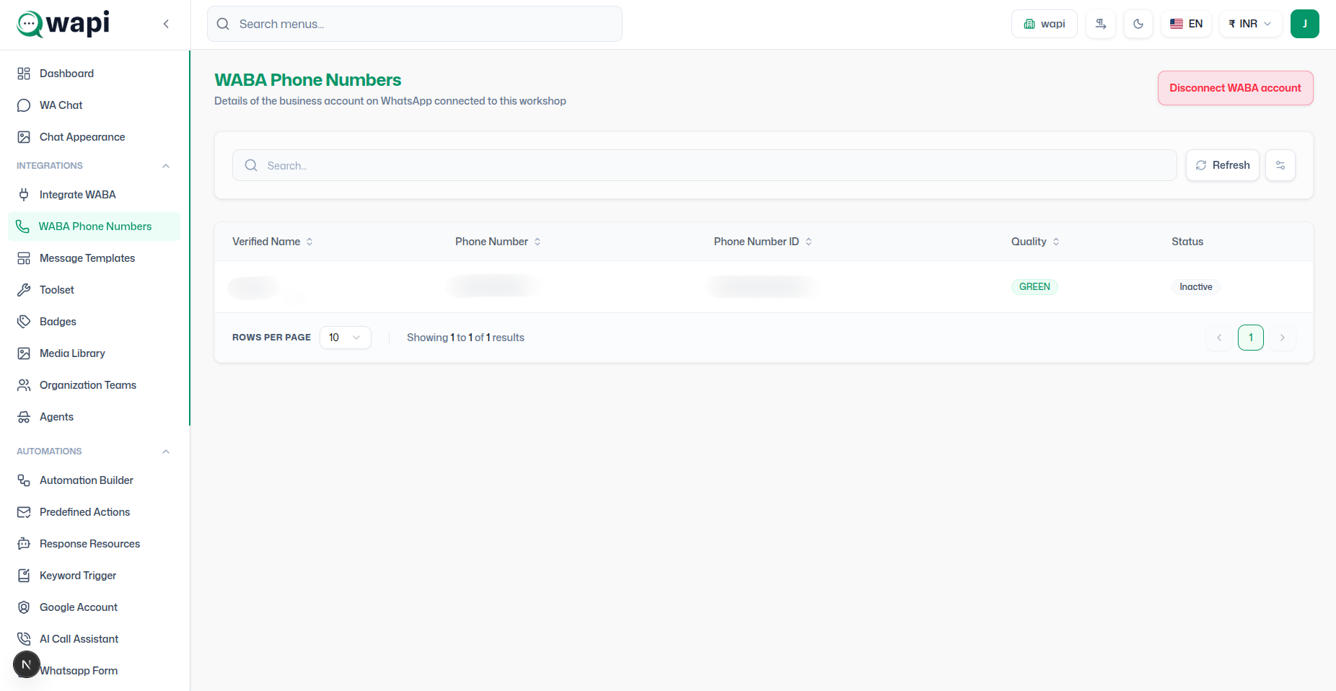
Task: Sort by Phone Number ID column
Action: pos(763,242)
